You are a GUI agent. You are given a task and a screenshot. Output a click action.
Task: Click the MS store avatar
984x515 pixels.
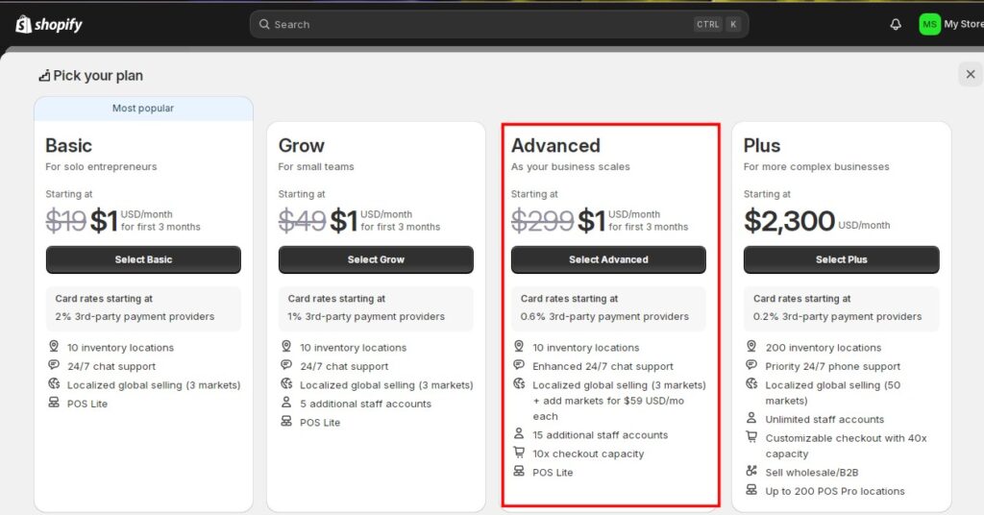929,24
